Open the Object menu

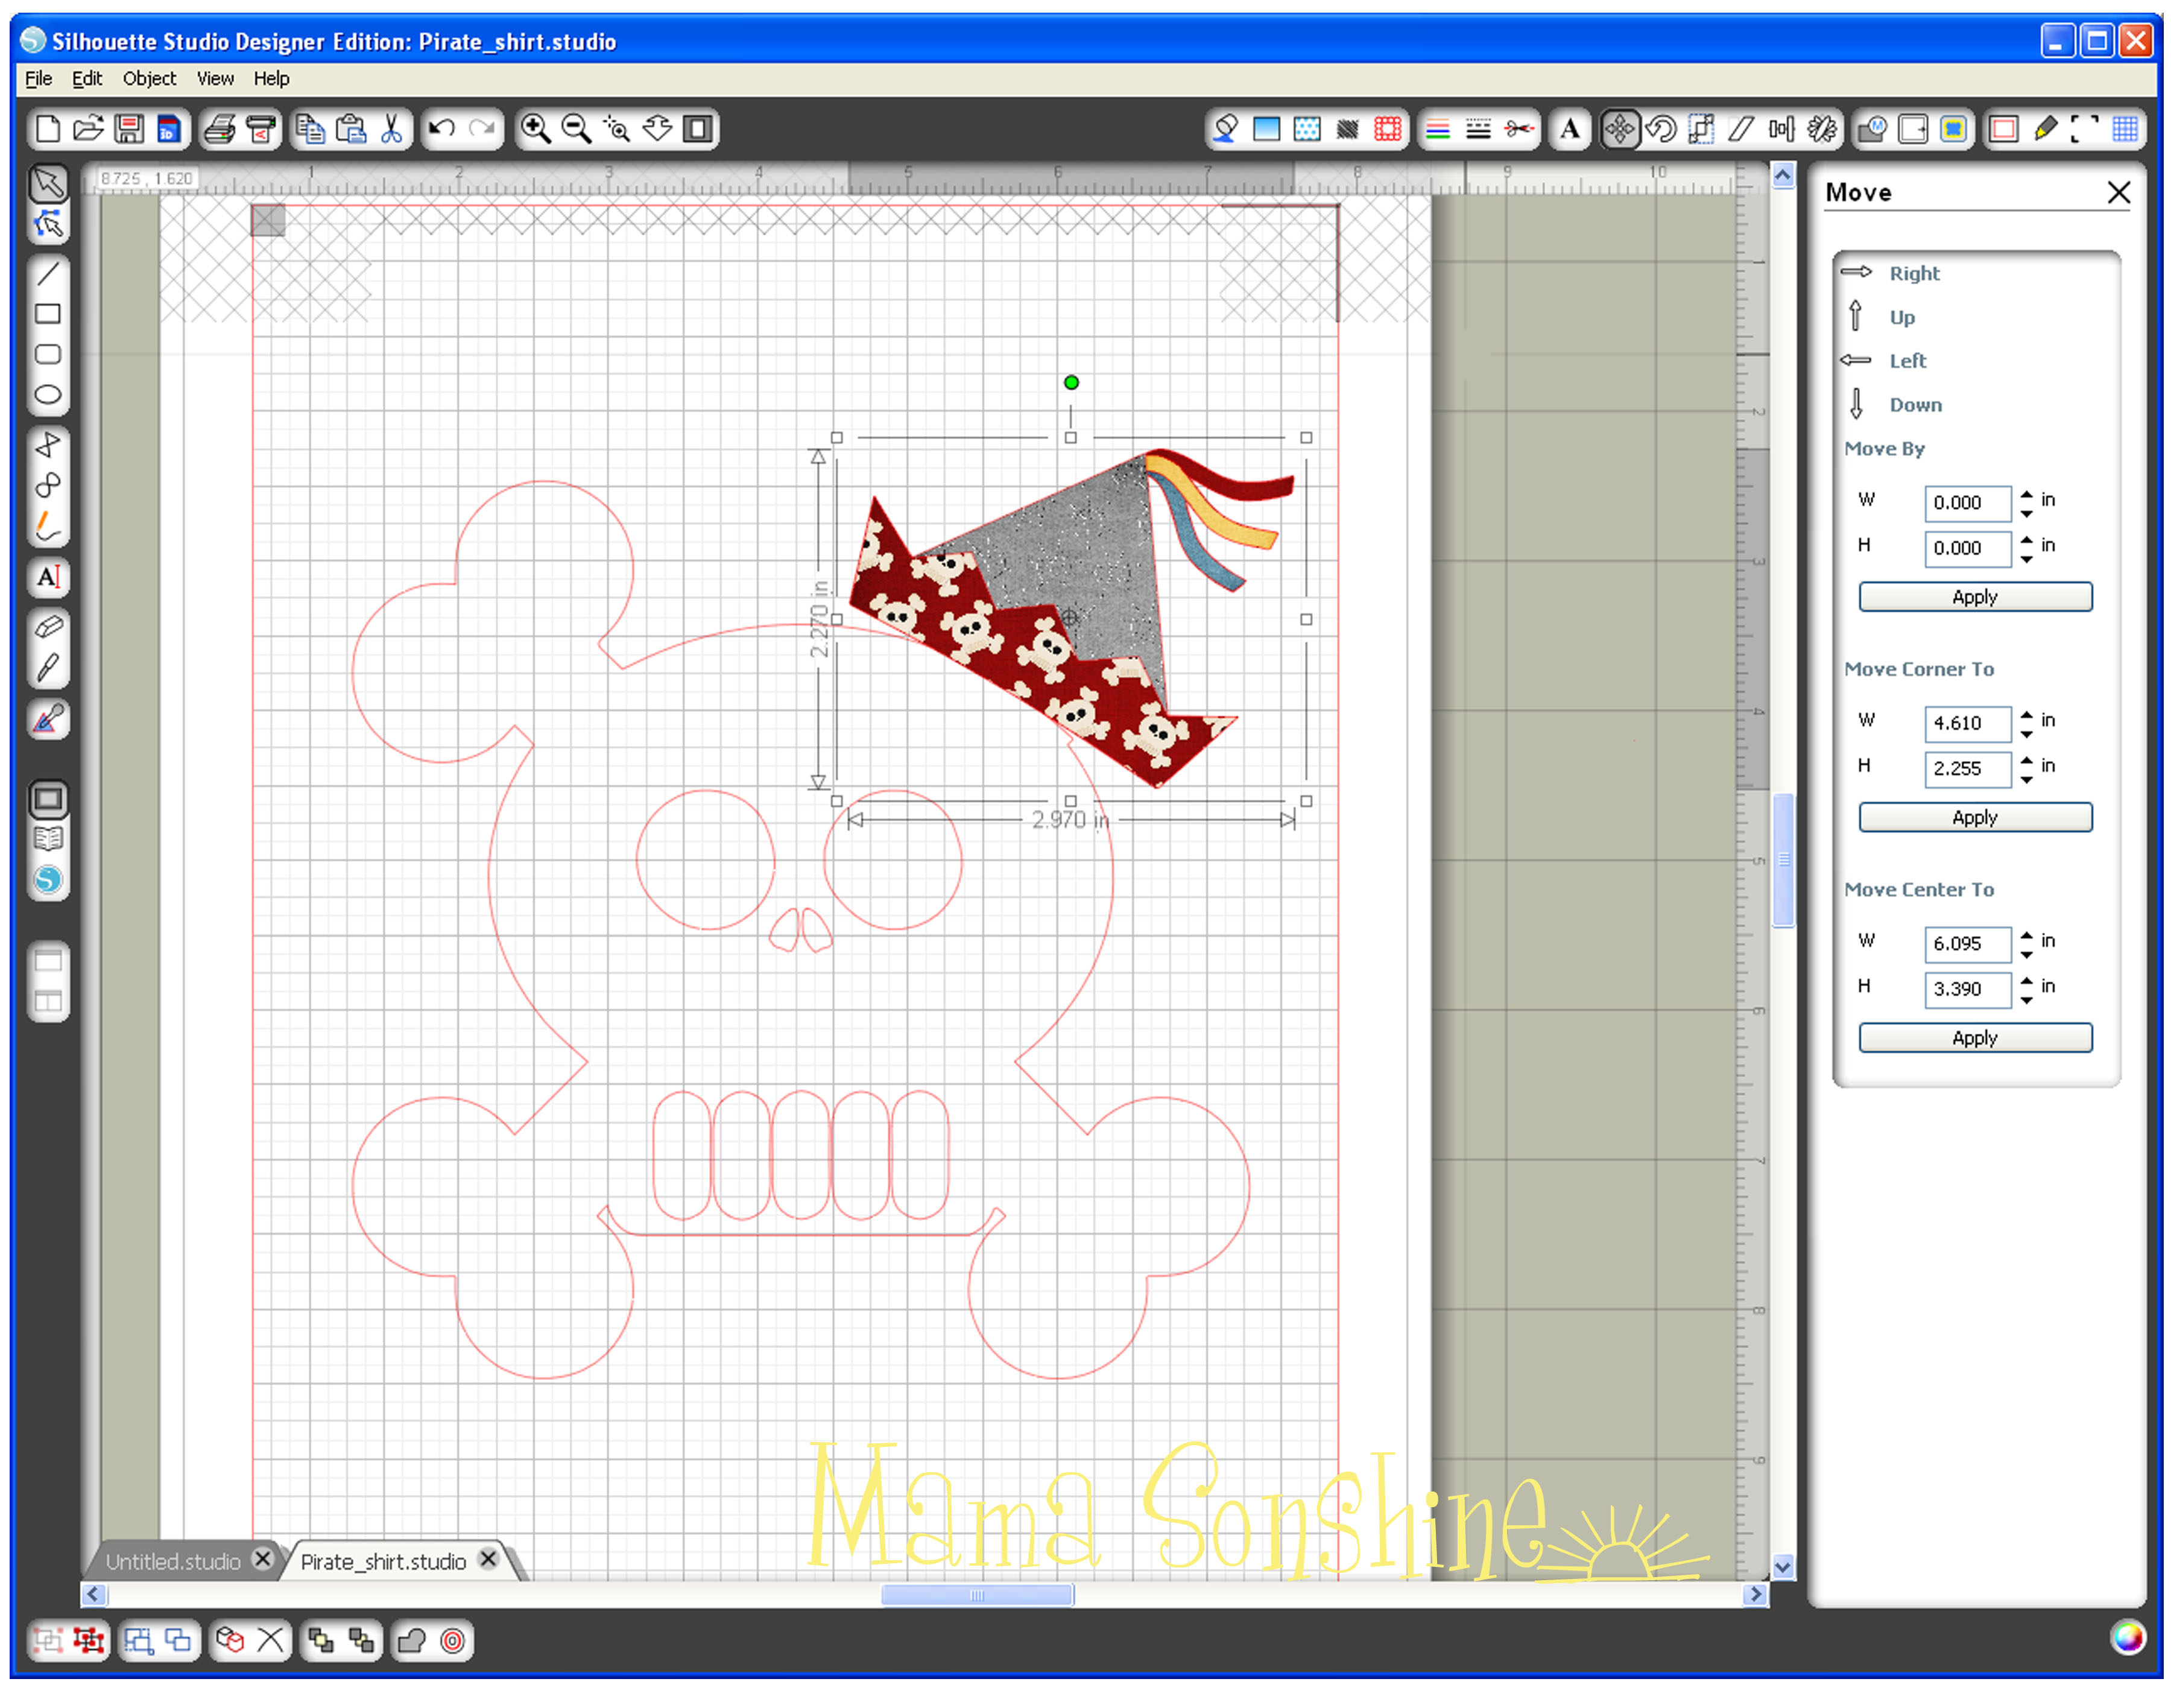point(149,78)
